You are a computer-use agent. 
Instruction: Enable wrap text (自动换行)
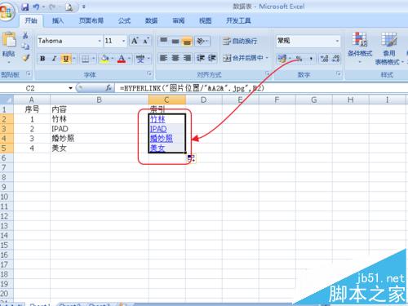pyautogui.click(x=240, y=41)
